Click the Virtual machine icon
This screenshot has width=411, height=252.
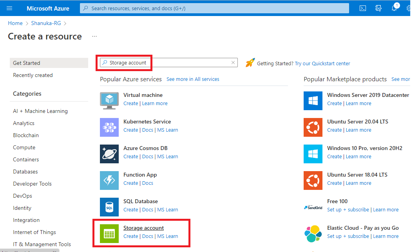[x=109, y=101]
